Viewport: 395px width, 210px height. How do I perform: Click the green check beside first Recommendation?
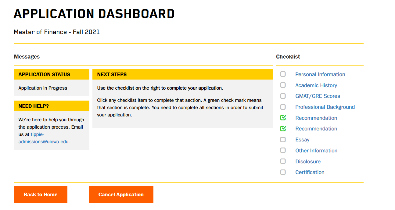pyautogui.click(x=283, y=117)
